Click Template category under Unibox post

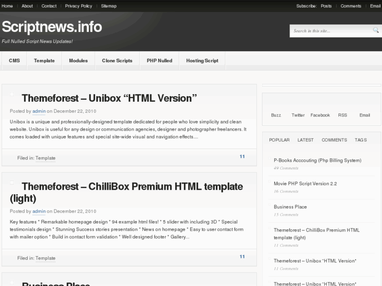click(x=45, y=158)
